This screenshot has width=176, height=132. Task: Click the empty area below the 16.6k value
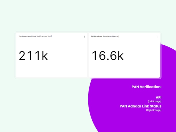(124, 69)
